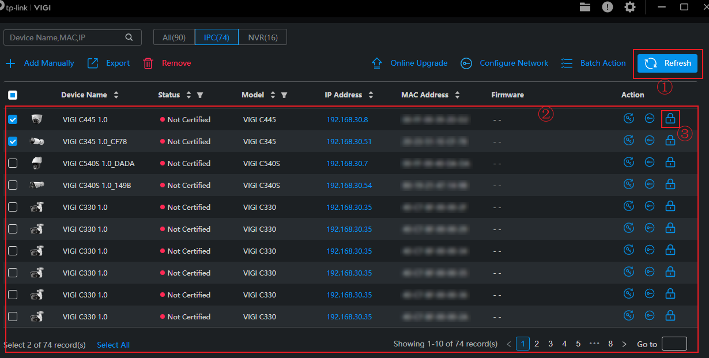Sort by MAC Address column arrows
709x358 pixels.
[457, 95]
